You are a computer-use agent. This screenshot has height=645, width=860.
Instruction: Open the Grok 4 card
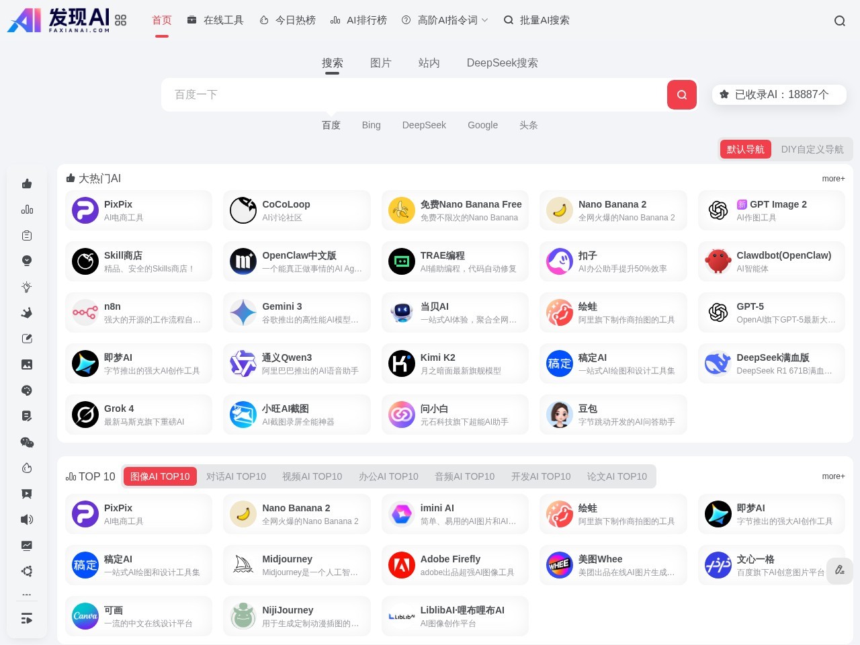[x=139, y=415]
